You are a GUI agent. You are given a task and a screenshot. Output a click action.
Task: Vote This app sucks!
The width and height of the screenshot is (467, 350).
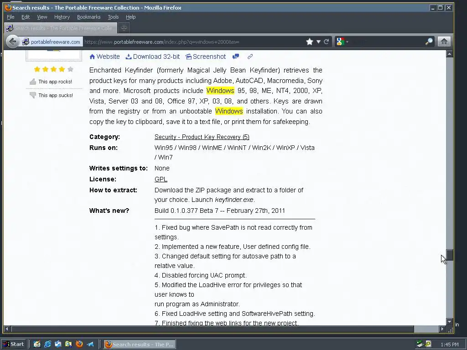[51, 95]
